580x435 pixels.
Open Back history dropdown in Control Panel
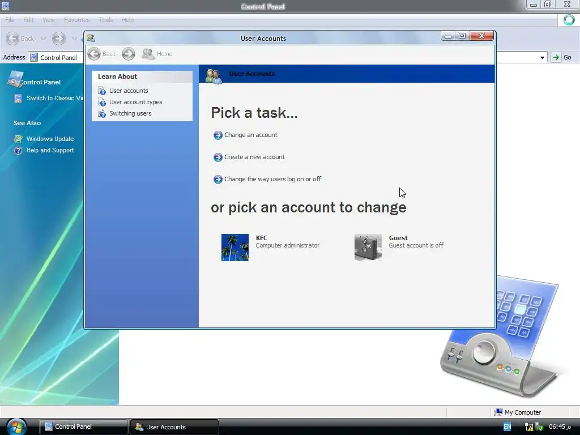coord(43,39)
